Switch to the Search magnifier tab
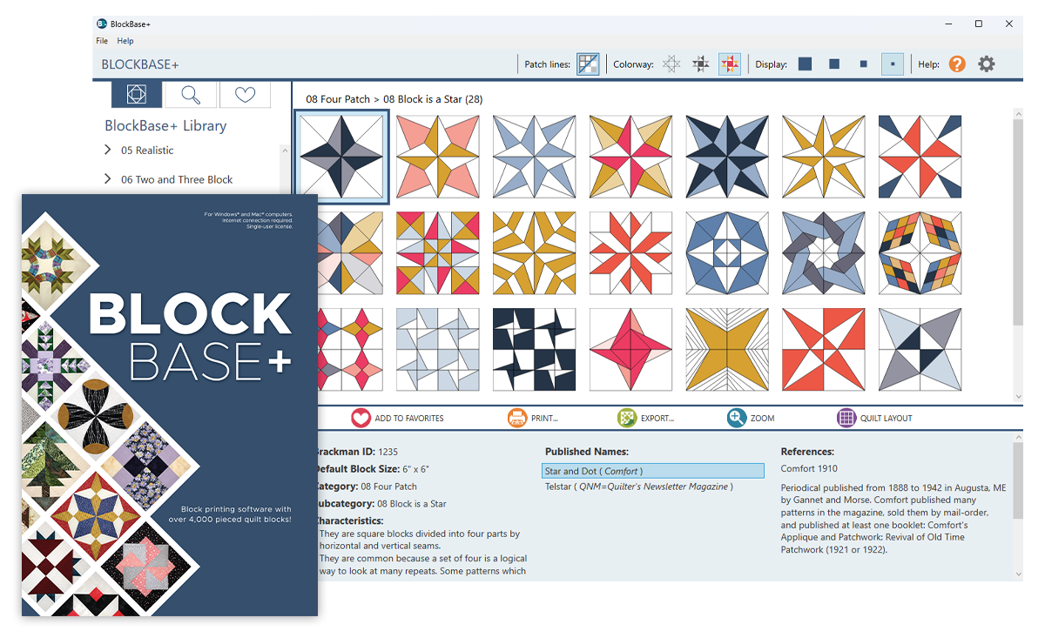 (191, 94)
